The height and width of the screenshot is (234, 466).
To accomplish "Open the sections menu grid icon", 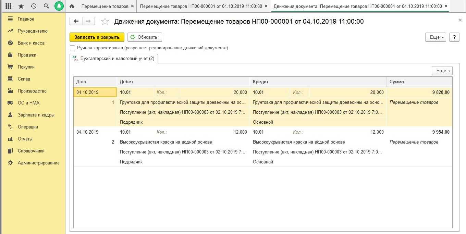I will [x=9, y=6].
